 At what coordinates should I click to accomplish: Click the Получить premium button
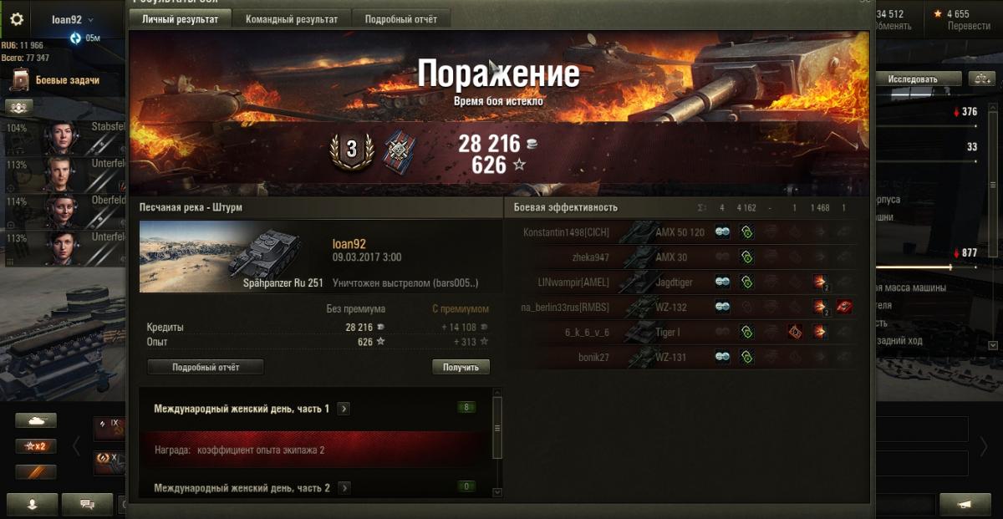pos(461,367)
